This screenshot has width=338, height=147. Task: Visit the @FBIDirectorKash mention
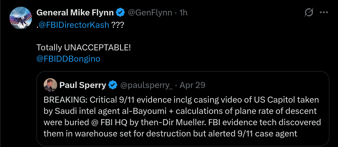click(74, 25)
